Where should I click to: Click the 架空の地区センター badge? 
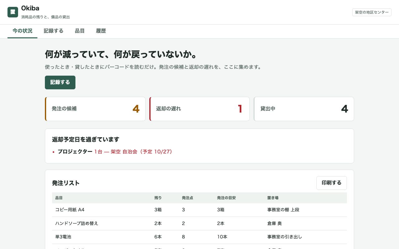(x=372, y=12)
